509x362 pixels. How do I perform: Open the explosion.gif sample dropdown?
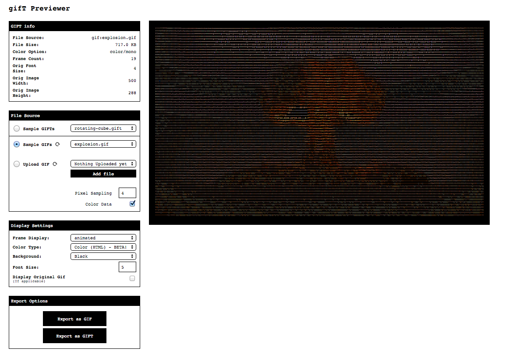pyautogui.click(x=103, y=144)
